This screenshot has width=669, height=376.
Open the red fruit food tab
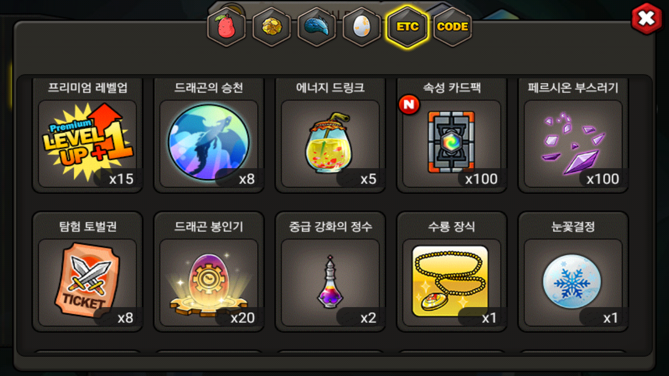[226, 27]
